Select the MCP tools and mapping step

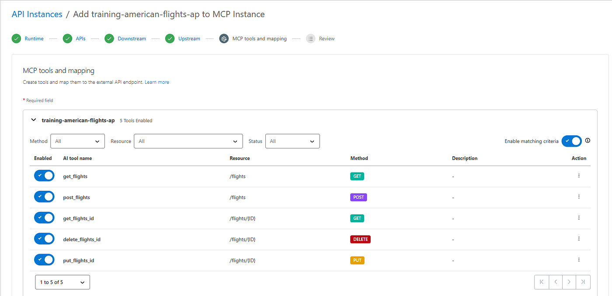click(260, 38)
